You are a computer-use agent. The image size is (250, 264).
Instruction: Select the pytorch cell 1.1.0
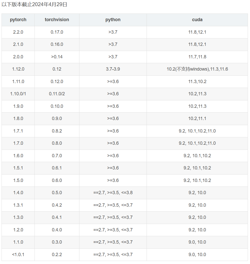(x=18, y=242)
